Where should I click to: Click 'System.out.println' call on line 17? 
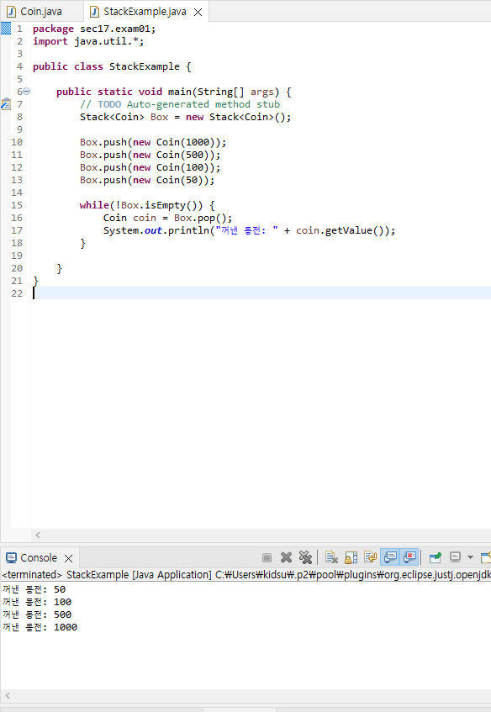pos(156,230)
